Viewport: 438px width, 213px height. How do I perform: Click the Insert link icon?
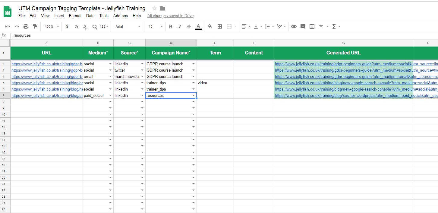[x=294, y=26]
